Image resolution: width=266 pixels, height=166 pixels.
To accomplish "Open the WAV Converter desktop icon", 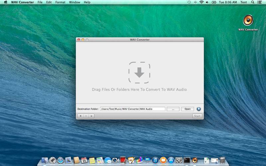I will pos(248,20).
